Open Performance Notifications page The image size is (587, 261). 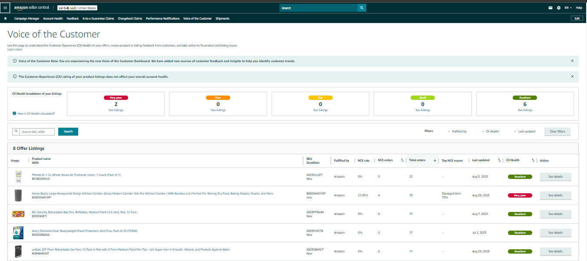163,19
